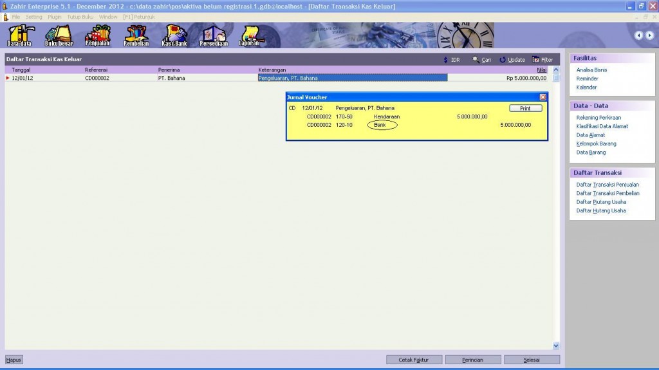This screenshot has height=370, width=659.
Task: Open the Kas & Bank module icon
Action: (174, 35)
